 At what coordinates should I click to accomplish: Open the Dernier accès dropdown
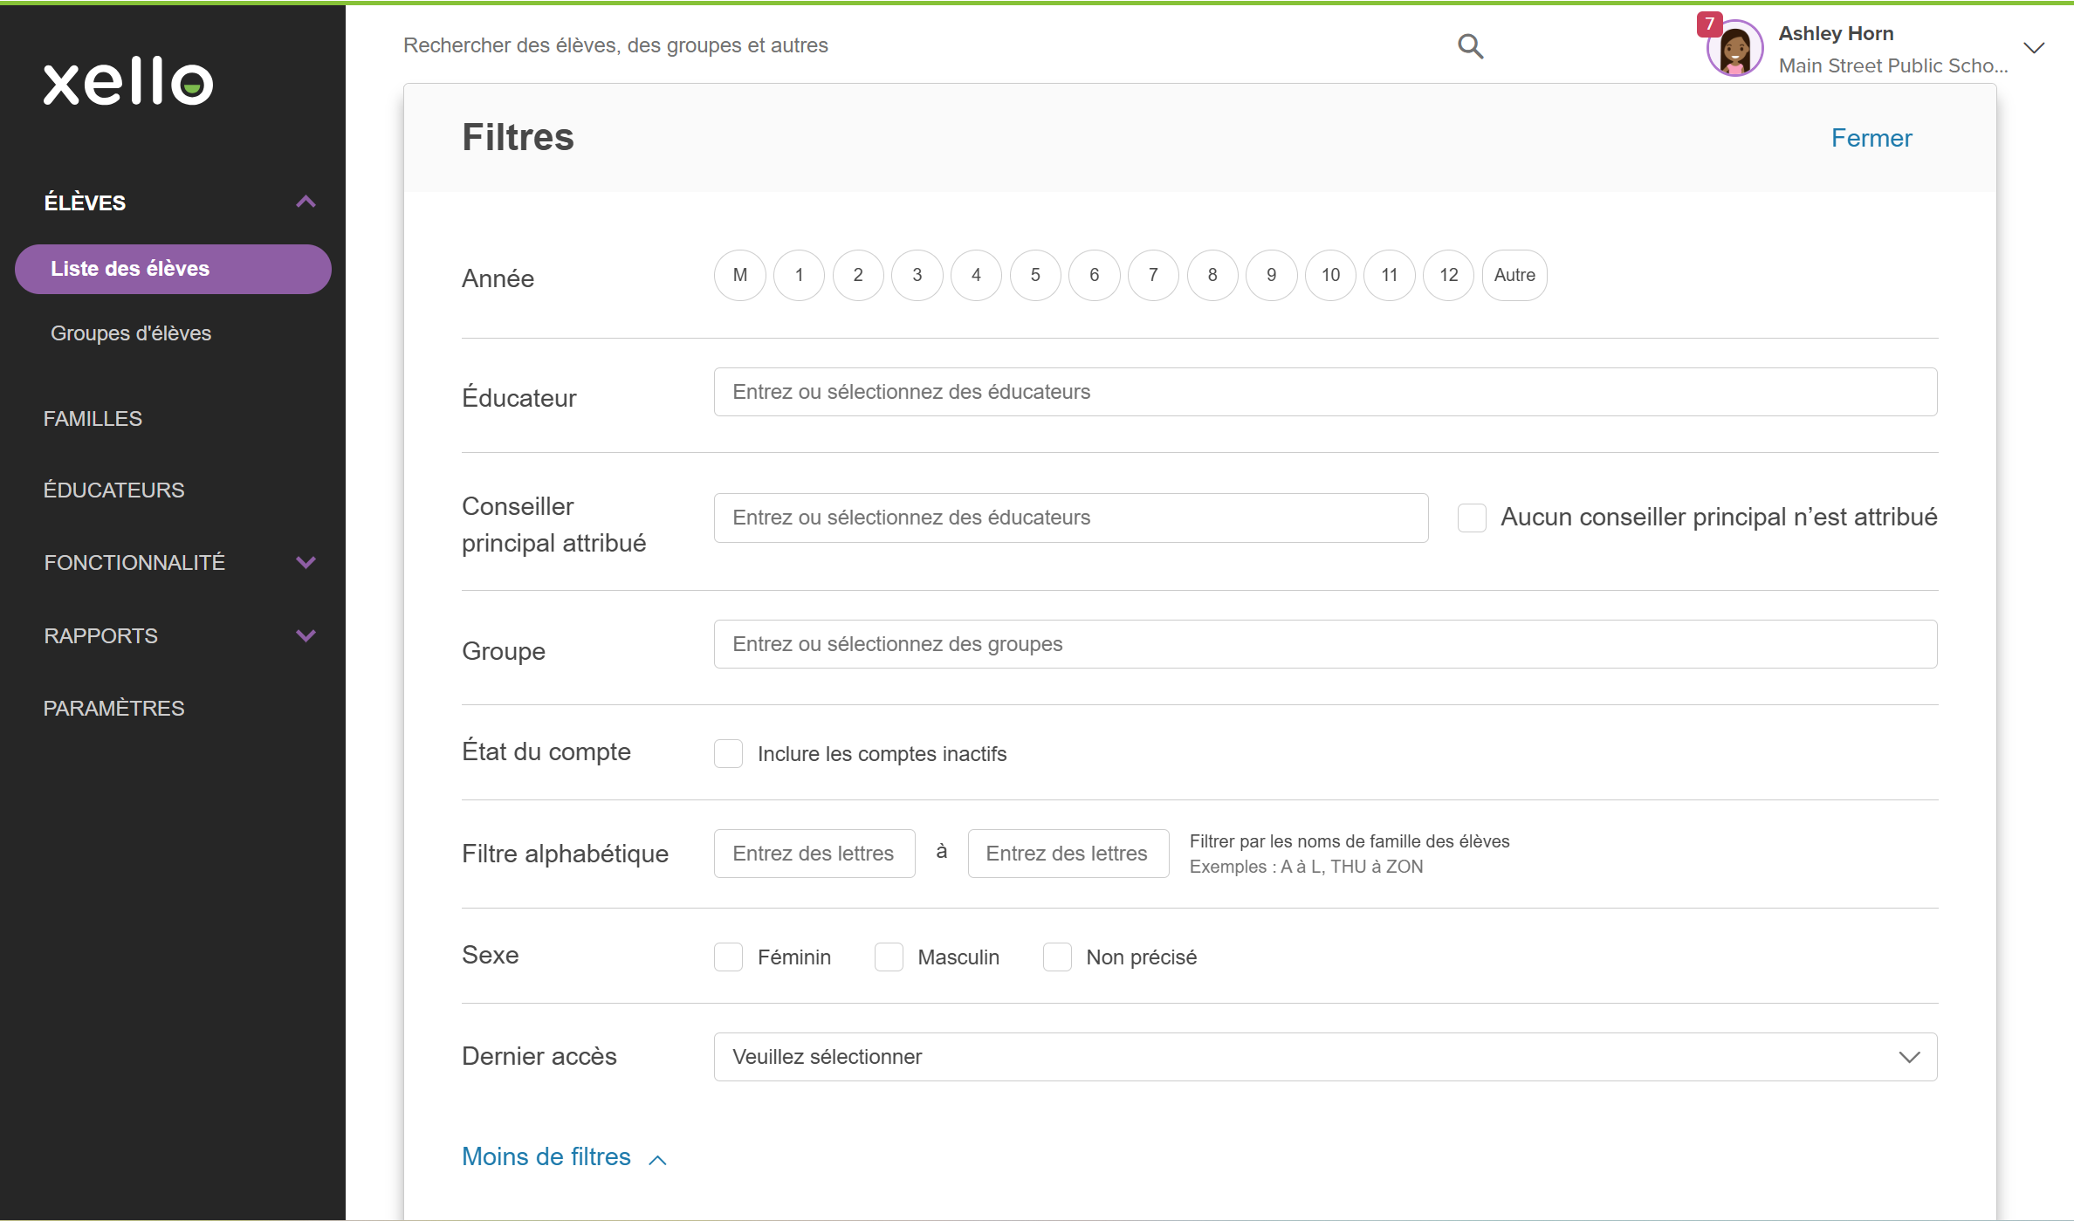tap(1325, 1057)
